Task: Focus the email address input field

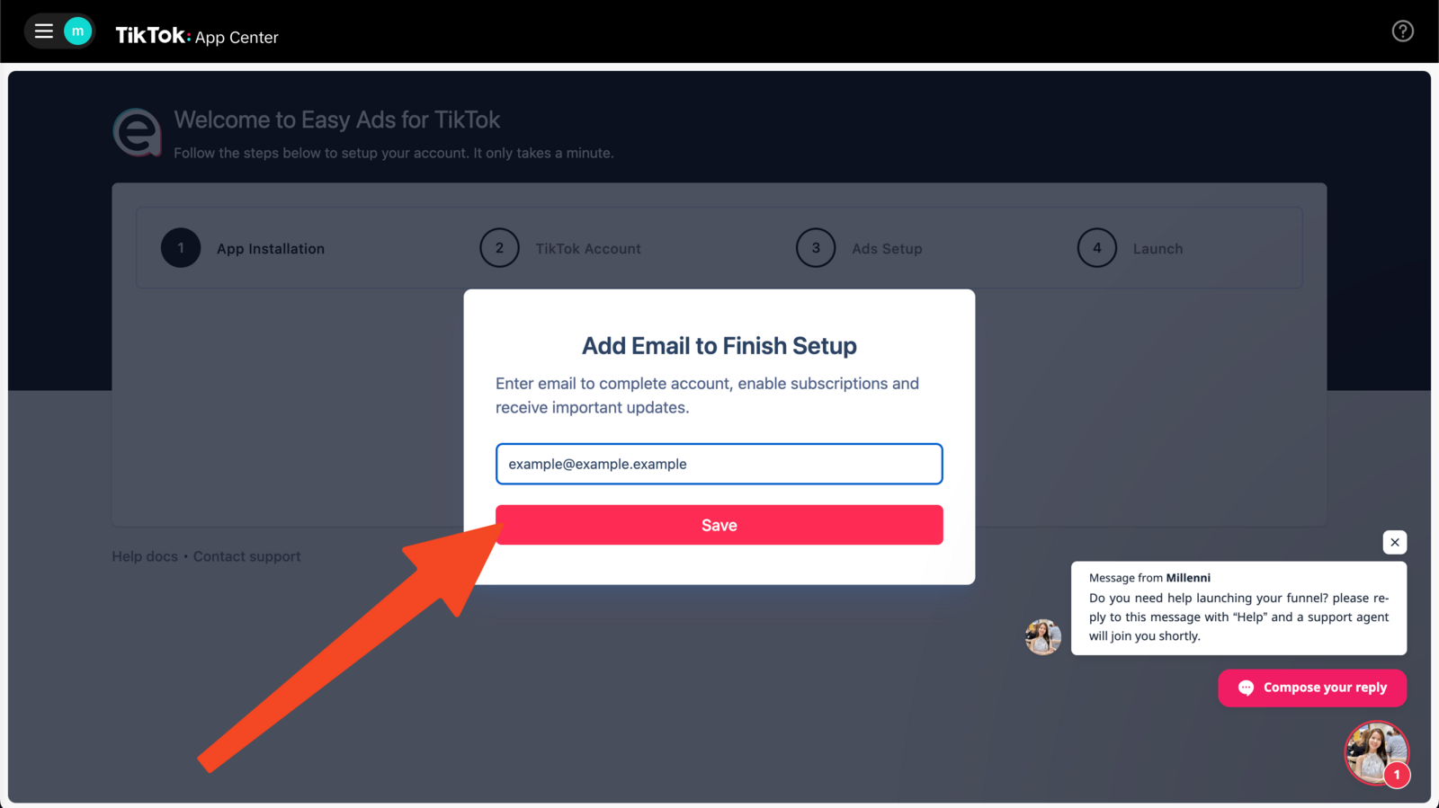Action: click(719, 464)
